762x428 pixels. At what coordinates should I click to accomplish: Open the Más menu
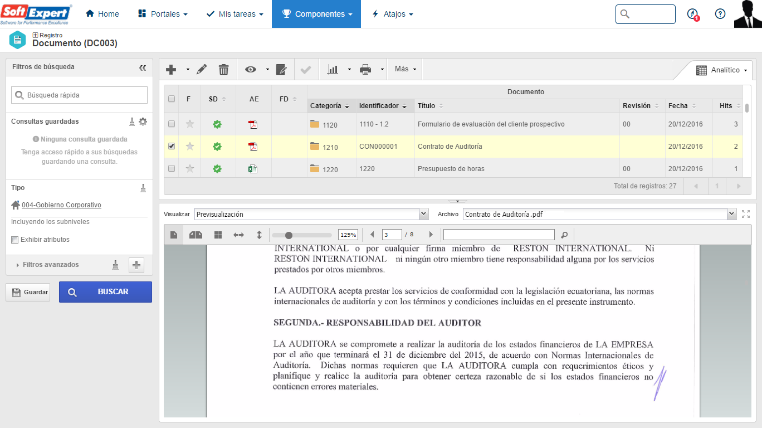point(405,69)
